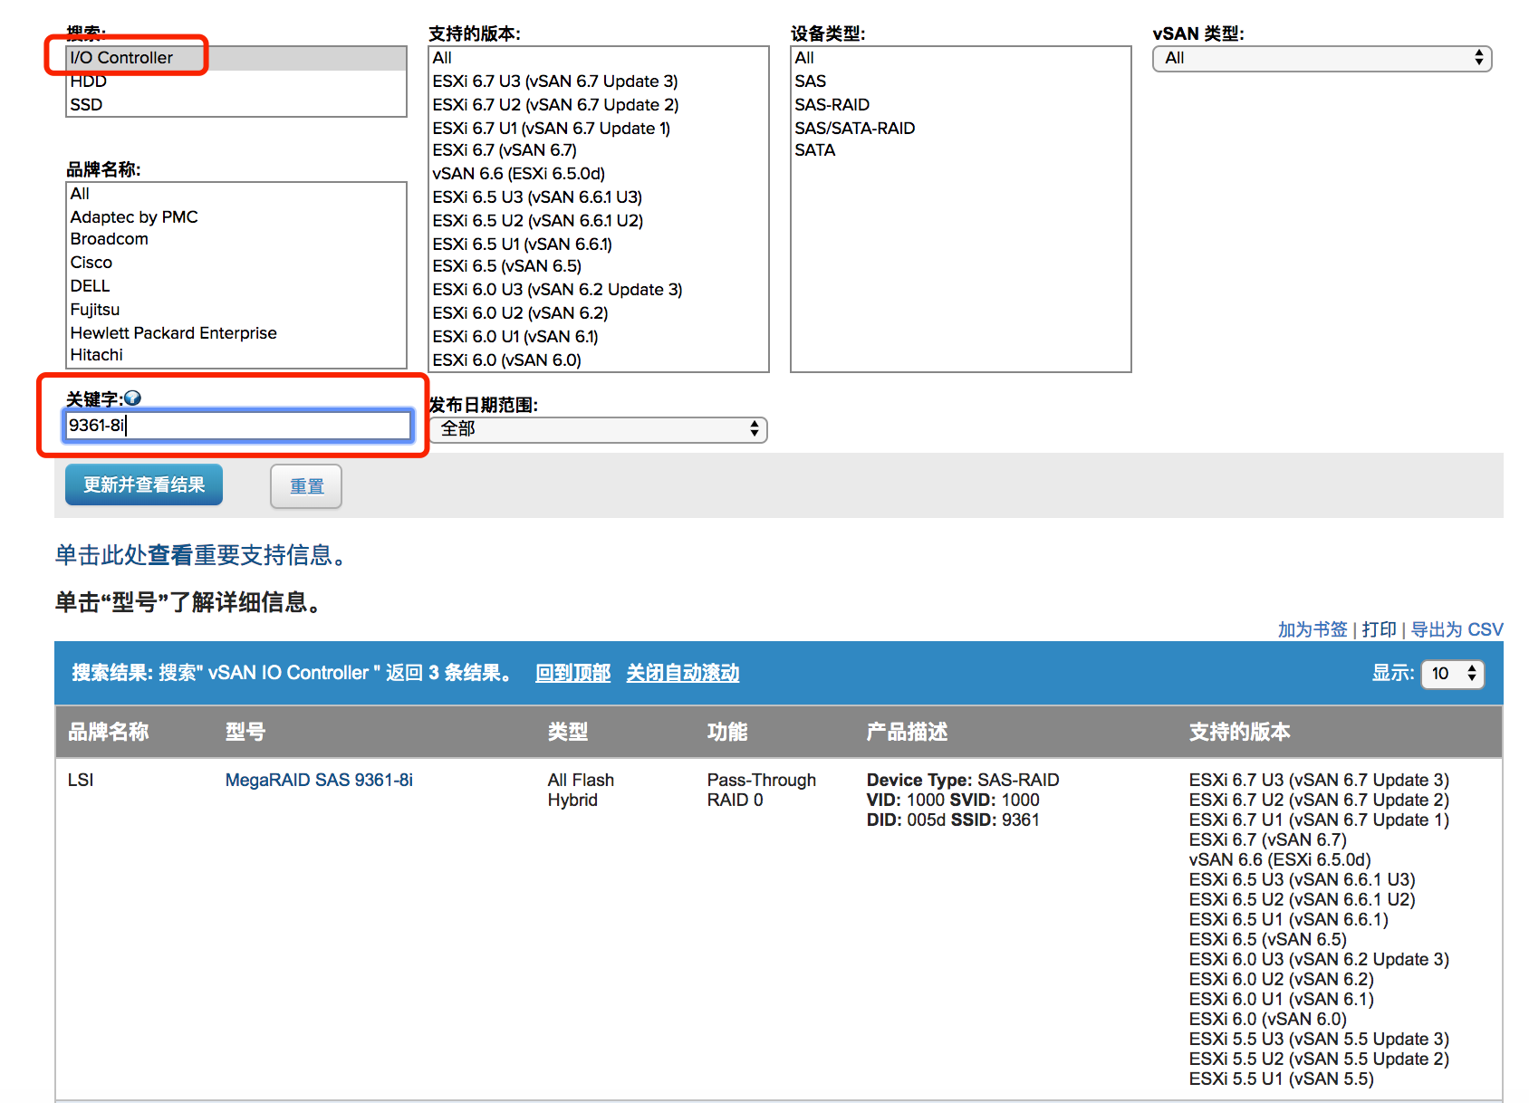Choose Adaptec by PMC brand
The image size is (1529, 1103).
tap(236, 217)
